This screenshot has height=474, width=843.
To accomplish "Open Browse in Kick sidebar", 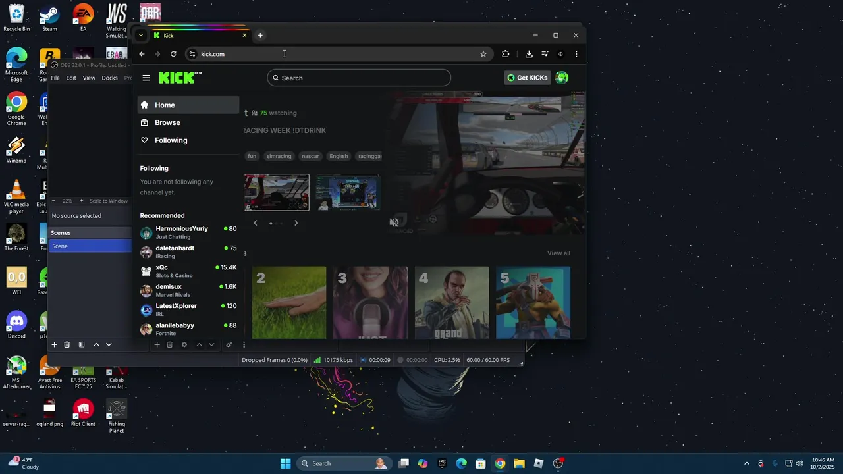I will point(188,122).
